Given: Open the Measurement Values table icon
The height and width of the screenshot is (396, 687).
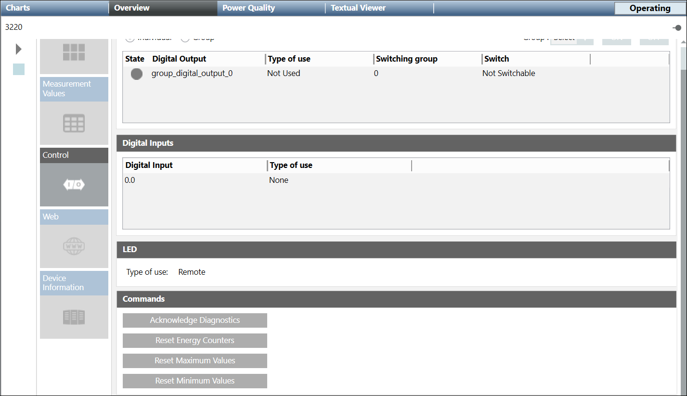Looking at the screenshot, I should pos(74,124).
